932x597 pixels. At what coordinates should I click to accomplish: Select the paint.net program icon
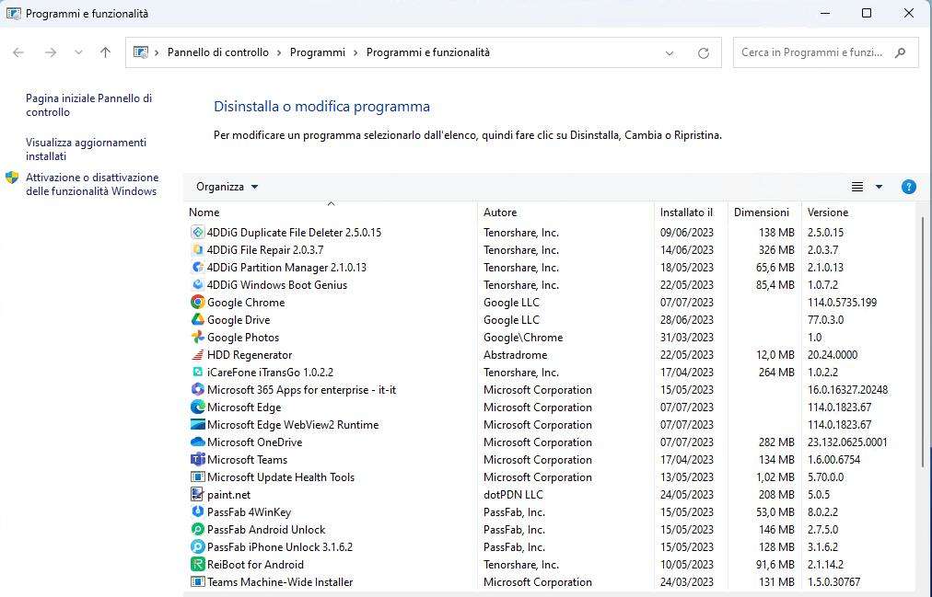(x=197, y=494)
